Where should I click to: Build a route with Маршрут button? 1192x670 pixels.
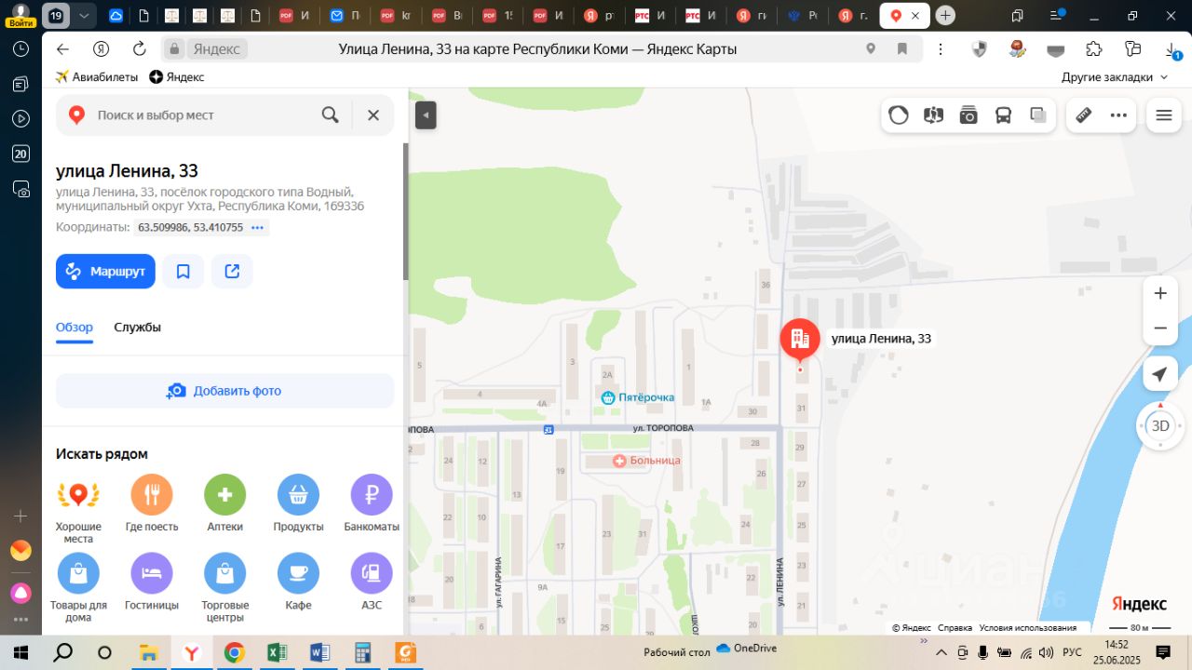point(105,272)
